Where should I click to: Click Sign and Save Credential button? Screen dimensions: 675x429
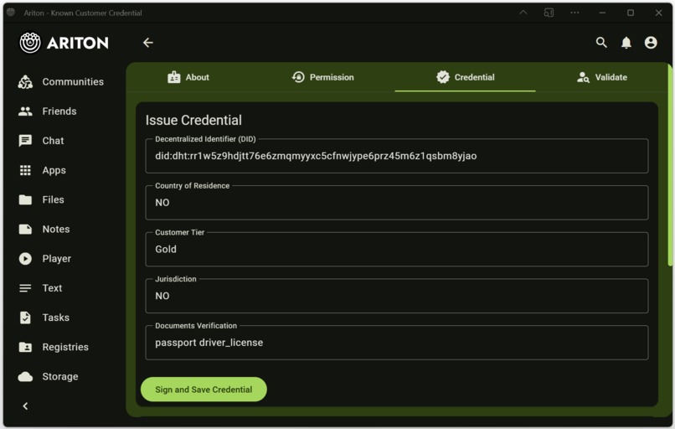tap(204, 390)
